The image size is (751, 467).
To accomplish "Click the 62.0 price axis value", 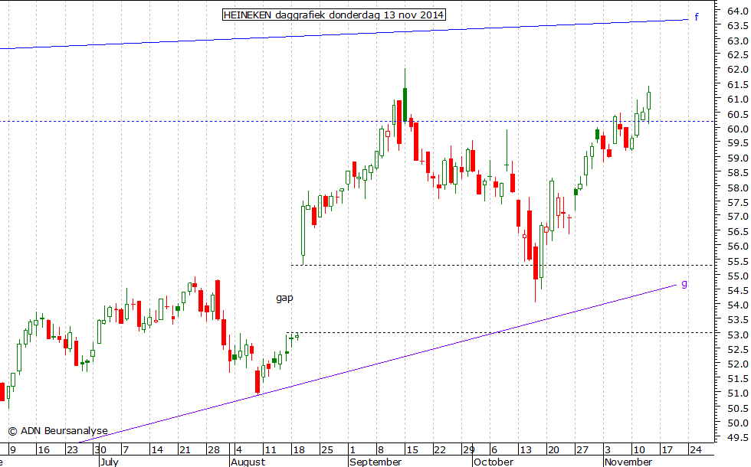I will coord(737,70).
